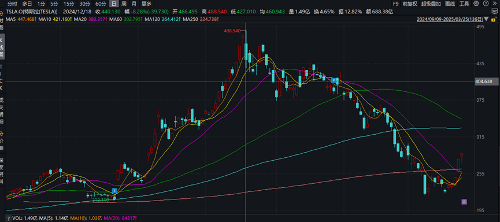Select the 周 weekly period
The image size is (500, 222).
pos(124,4)
